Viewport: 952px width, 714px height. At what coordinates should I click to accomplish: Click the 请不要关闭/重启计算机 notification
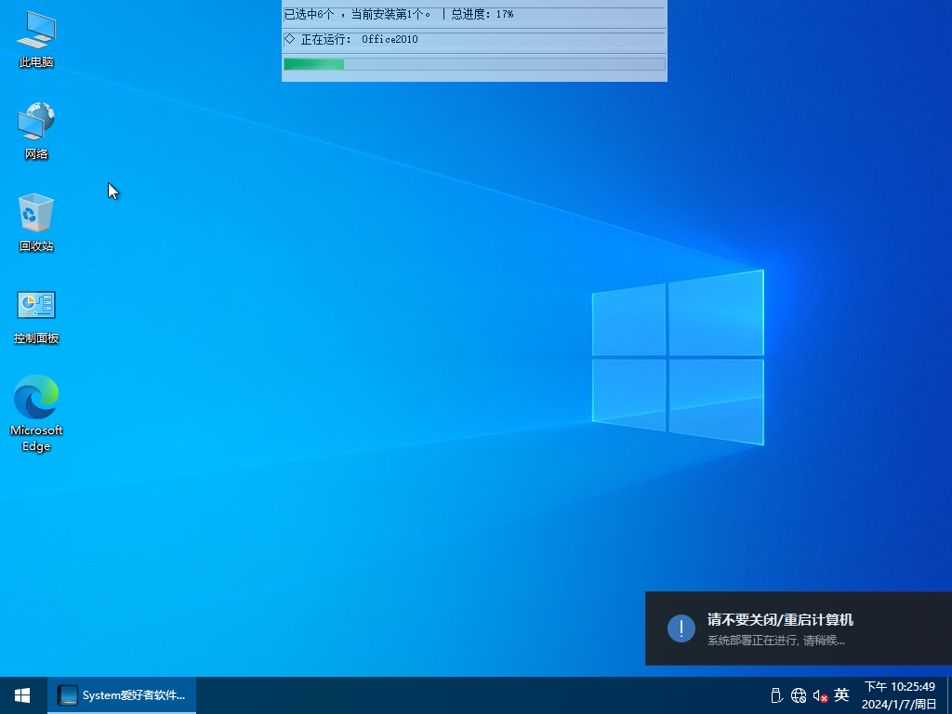799,628
